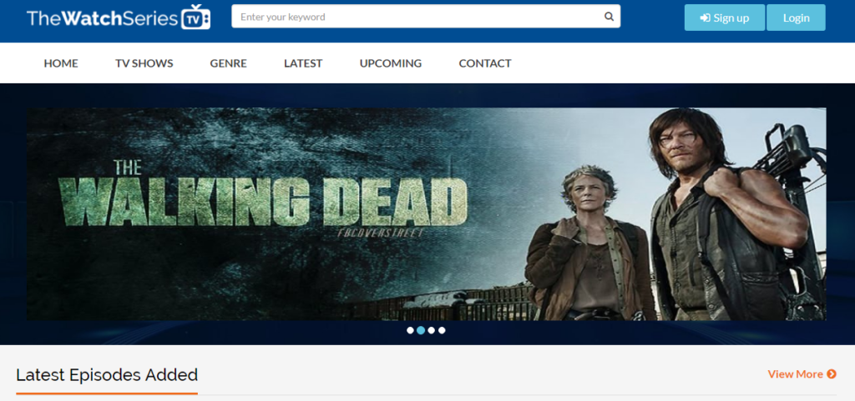
Task: Open the CONTACT page
Action: pos(485,63)
